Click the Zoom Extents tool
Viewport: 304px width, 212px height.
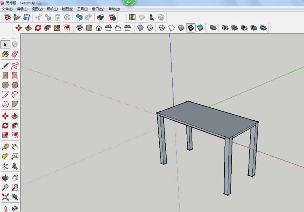click(5, 197)
